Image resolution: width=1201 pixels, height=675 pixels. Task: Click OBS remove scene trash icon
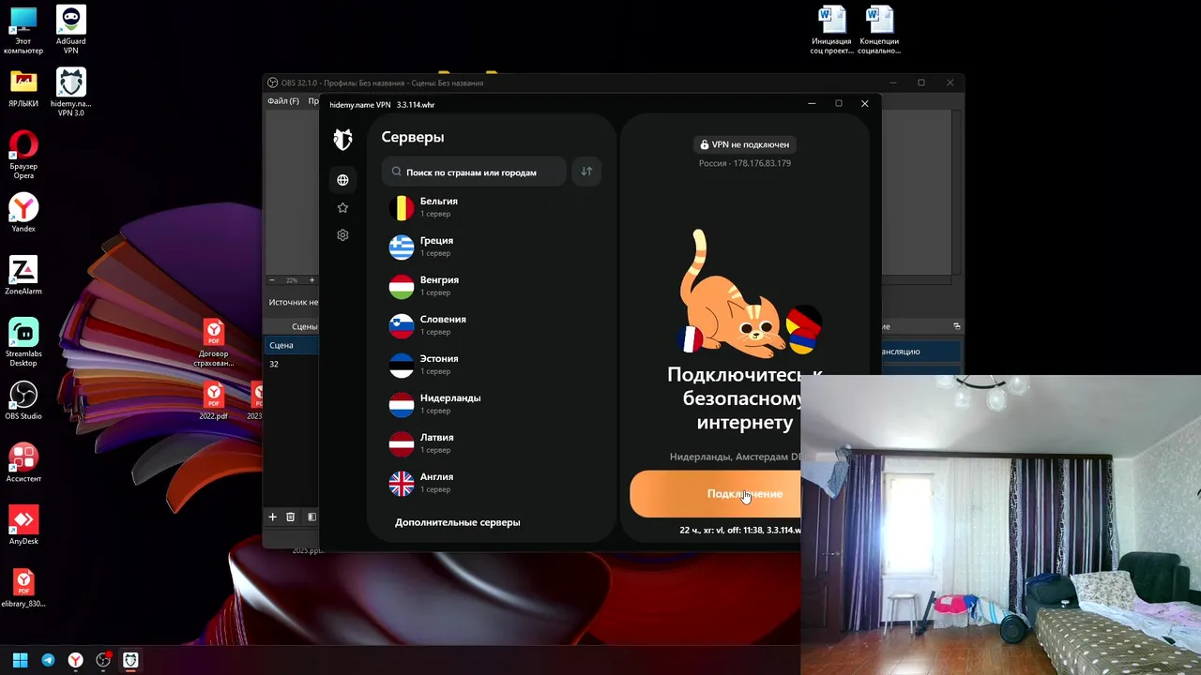tap(291, 517)
